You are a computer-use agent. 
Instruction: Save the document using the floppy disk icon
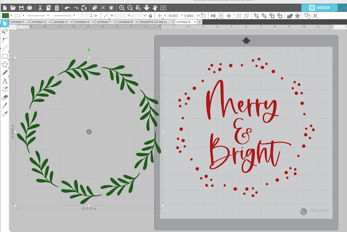tap(21, 8)
